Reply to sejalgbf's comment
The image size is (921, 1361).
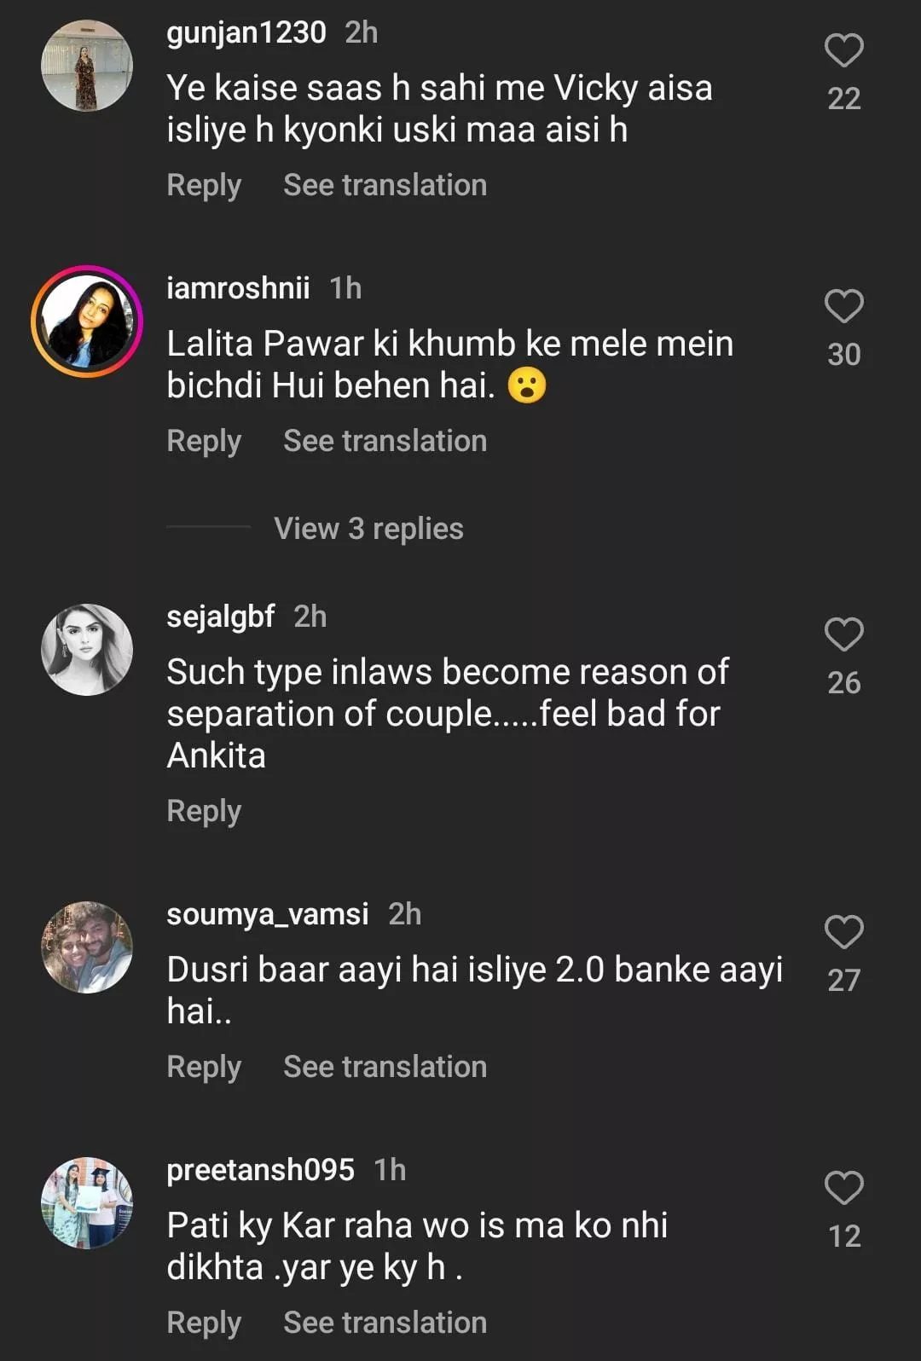tap(204, 811)
